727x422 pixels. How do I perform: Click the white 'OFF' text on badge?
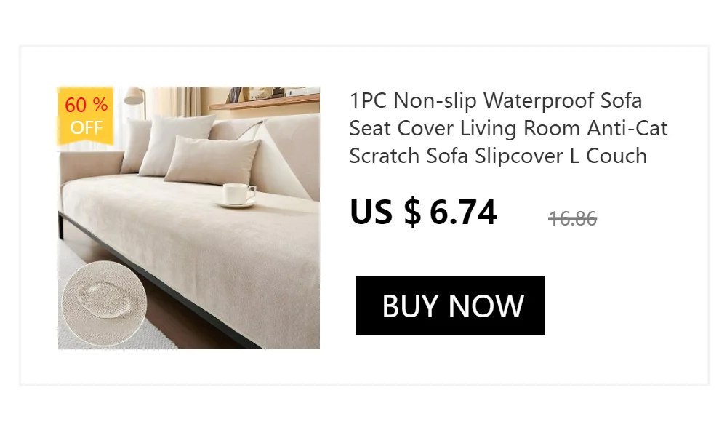87,127
